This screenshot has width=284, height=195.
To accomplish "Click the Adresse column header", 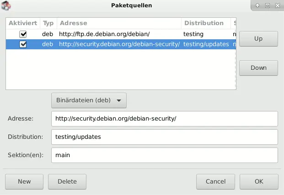I will (119, 23).
